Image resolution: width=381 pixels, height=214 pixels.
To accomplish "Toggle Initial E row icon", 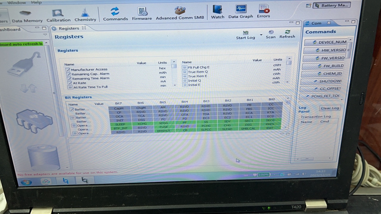I will tap(185, 85).
